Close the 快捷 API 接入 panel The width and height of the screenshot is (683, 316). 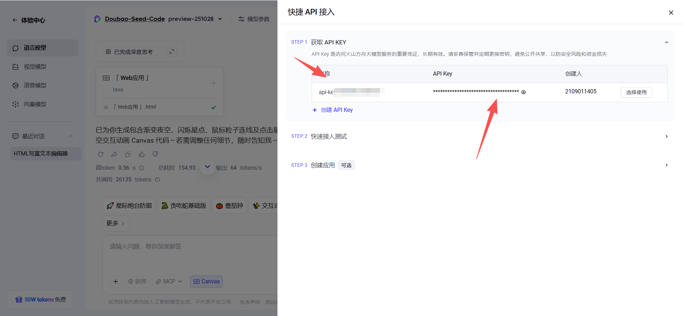(x=671, y=13)
